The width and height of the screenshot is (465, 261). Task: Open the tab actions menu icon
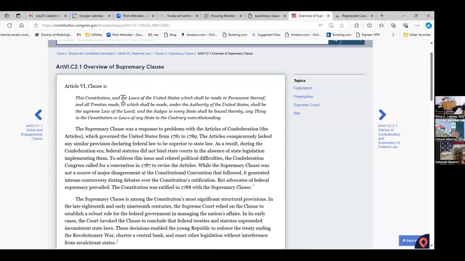point(18,16)
